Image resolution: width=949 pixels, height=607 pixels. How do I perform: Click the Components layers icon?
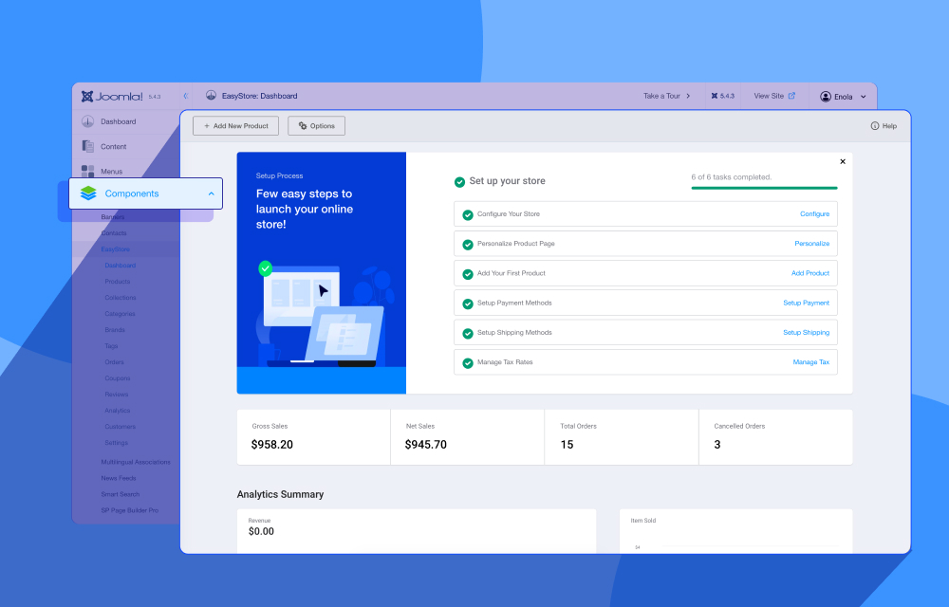click(x=88, y=193)
